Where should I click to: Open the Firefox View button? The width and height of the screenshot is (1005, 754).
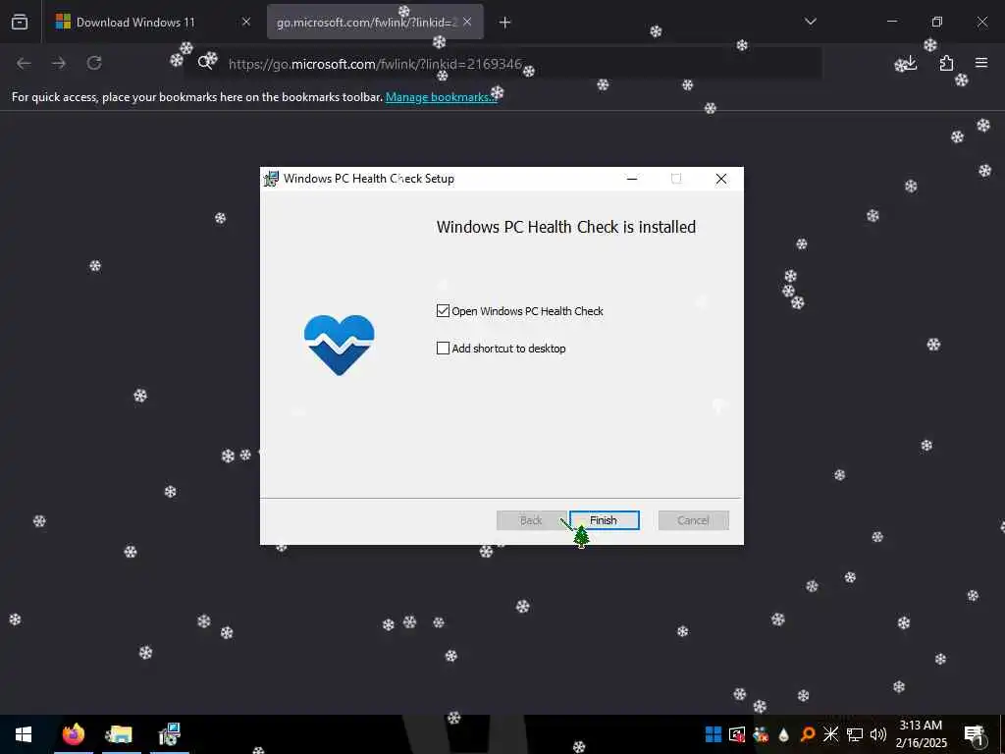[20, 23]
